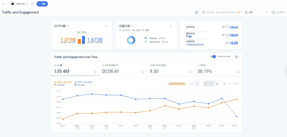Select the 访问量 metric tab
The height and width of the screenshot is (137, 287).
click(74, 69)
